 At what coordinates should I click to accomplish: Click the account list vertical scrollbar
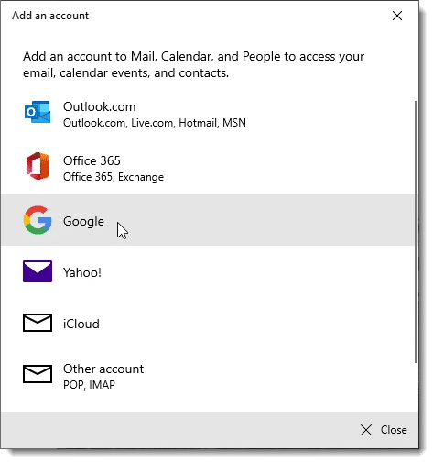[x=416, y=232]
